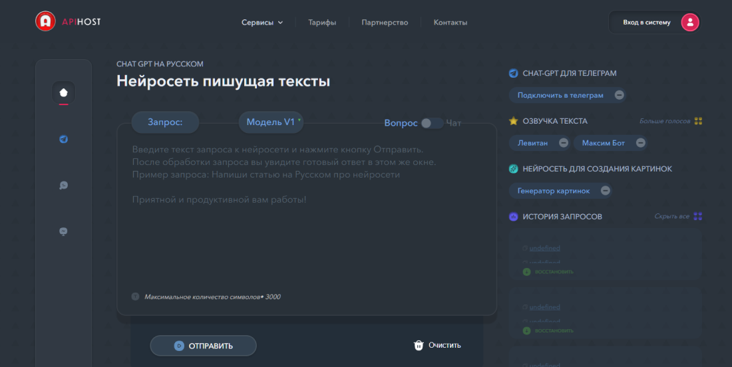Click the Очистить trash button
The height and width of the screenshot is (367, 732).
click(437, 345)
